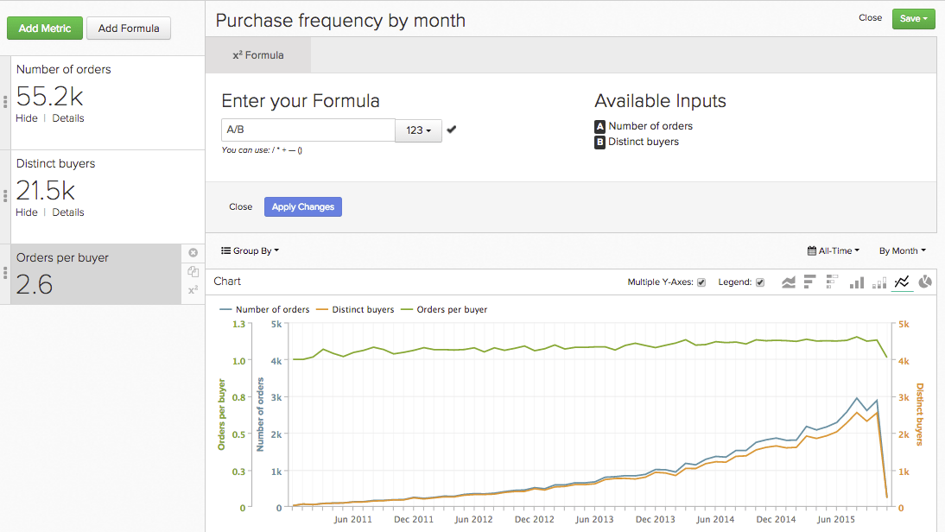
Task: Remove the Orders per buyer formula
Action: coord(193,252)
